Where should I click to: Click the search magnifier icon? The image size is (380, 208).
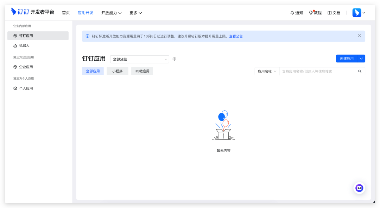click(360, 71)
